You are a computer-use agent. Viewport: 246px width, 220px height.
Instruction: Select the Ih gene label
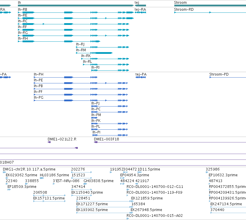point(19,3)
